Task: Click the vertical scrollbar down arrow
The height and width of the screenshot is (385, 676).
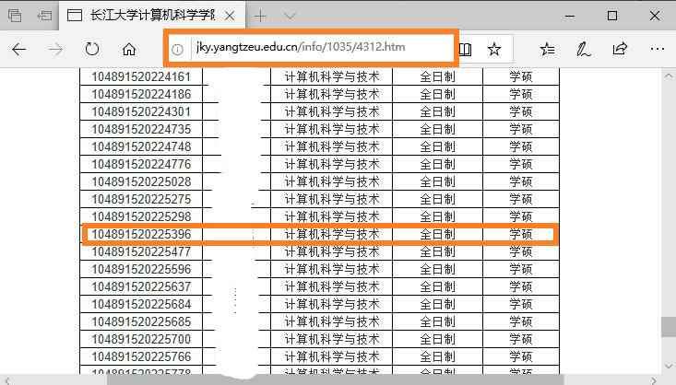Action: (x=669, y=366)
